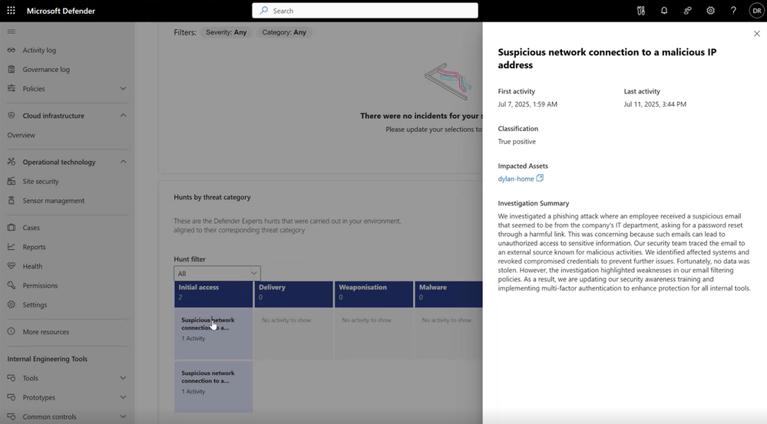The height and width of the screenshot is (424, 767).
Task: Click the Jul 11, 2025, 3:44 PM value
Action: pyautogui.click(x=655, y=104)
